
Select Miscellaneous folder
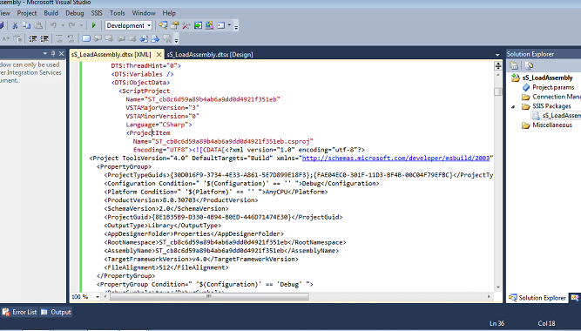point(552,125)
